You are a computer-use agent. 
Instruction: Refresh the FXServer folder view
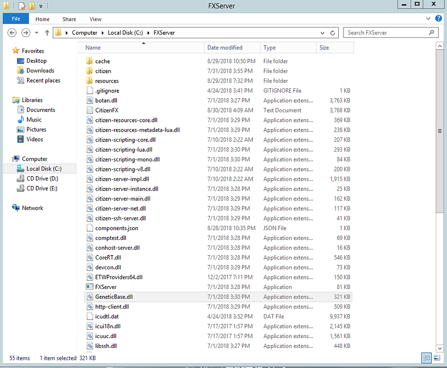click(333, 33)
